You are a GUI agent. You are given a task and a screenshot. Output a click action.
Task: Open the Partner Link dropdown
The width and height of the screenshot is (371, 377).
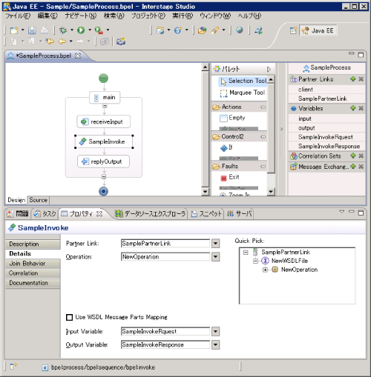(x=215, y=244)
